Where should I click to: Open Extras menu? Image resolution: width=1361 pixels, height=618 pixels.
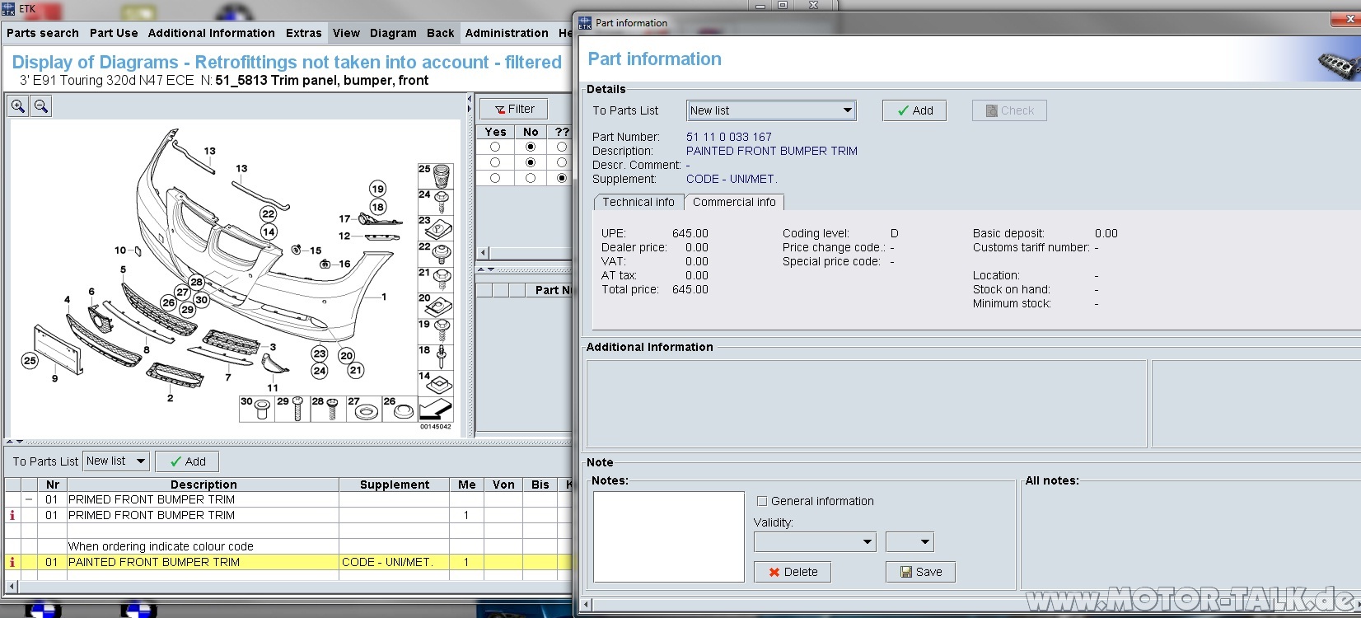point(303,33)
